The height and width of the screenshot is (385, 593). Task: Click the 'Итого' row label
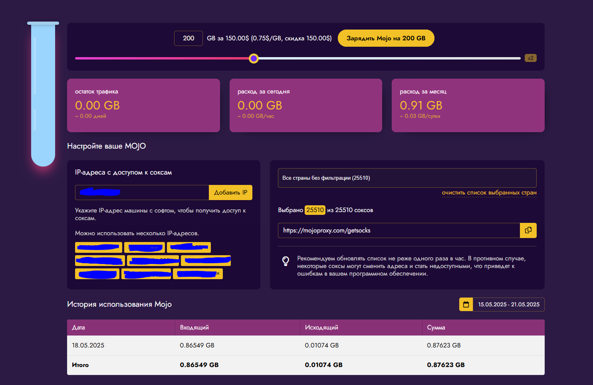pyautogui.click(x=80, y=365)
